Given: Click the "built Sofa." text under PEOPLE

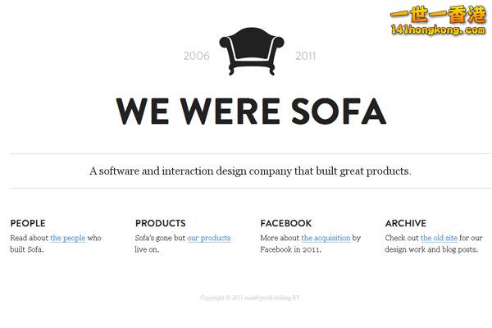Looking at the screenshot, I should click(27, 249).
